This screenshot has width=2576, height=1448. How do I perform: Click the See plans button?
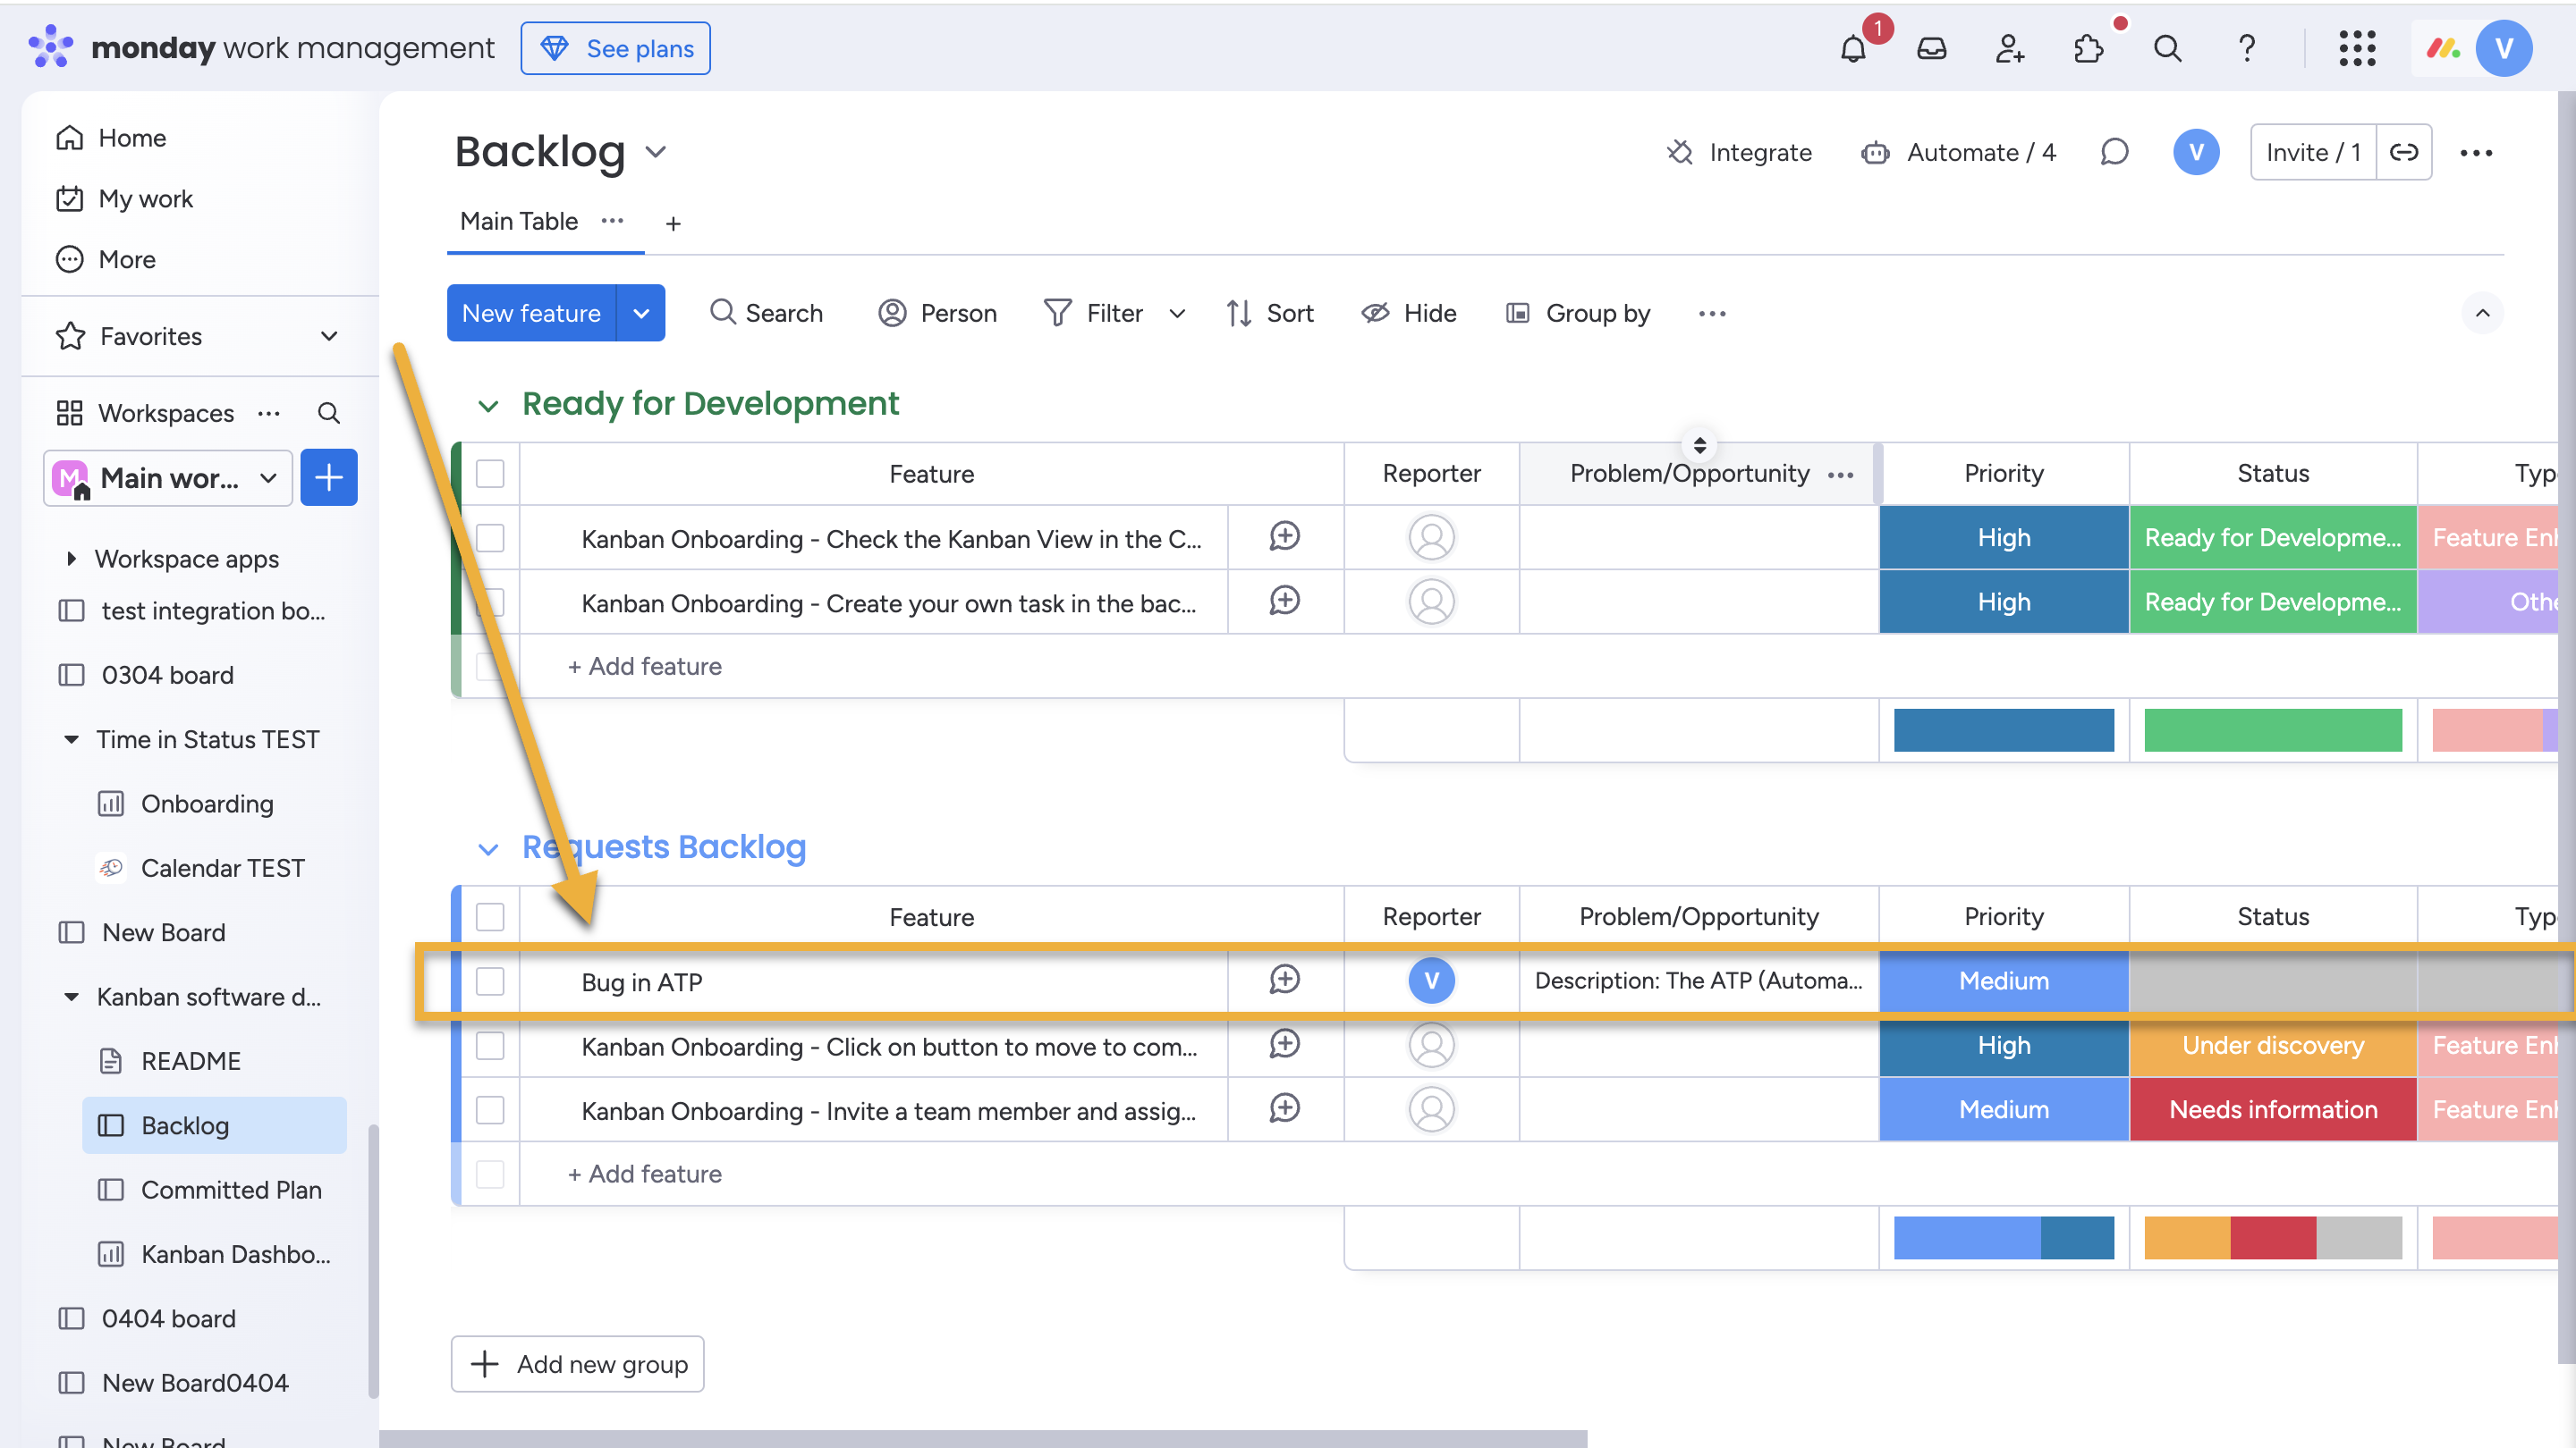(x=615, y=49)
